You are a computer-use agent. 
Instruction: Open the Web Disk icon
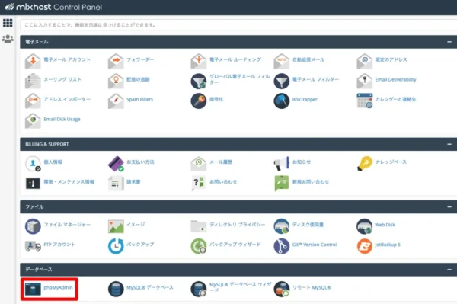pyautogui.click(x=364, y=226)
